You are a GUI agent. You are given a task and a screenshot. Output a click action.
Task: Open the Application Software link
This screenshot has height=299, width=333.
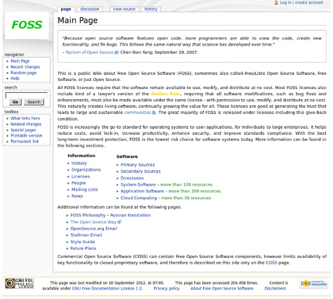(142, 191)
